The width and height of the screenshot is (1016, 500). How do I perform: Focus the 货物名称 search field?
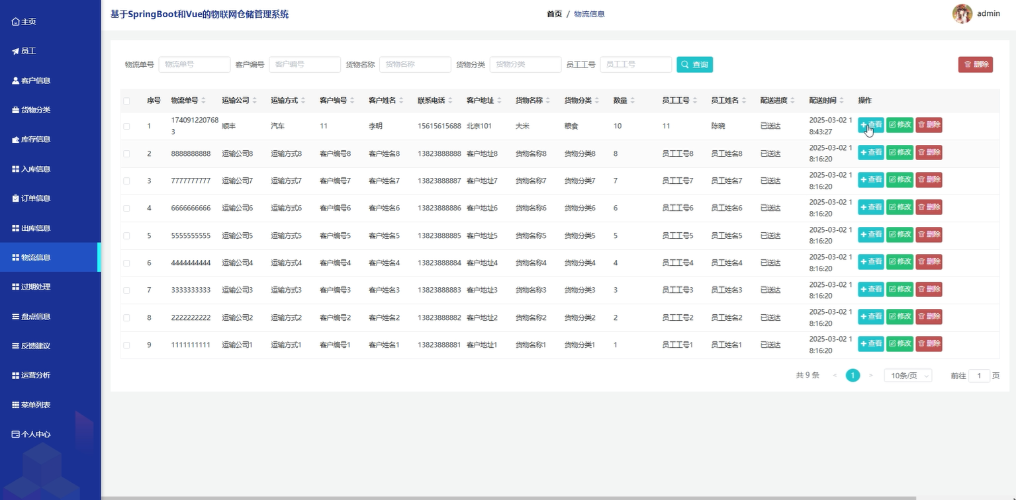point(415,64)
